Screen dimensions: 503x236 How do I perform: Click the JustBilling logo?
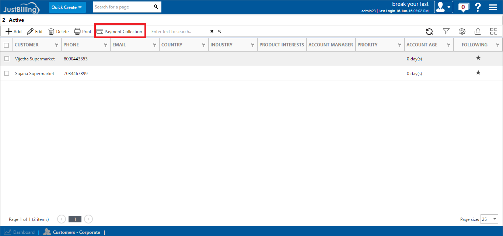click(21, 7)
